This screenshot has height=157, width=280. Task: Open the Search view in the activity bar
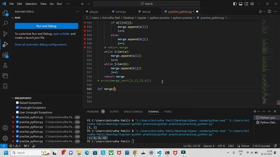pyautogui.click(x=5, y=23)
